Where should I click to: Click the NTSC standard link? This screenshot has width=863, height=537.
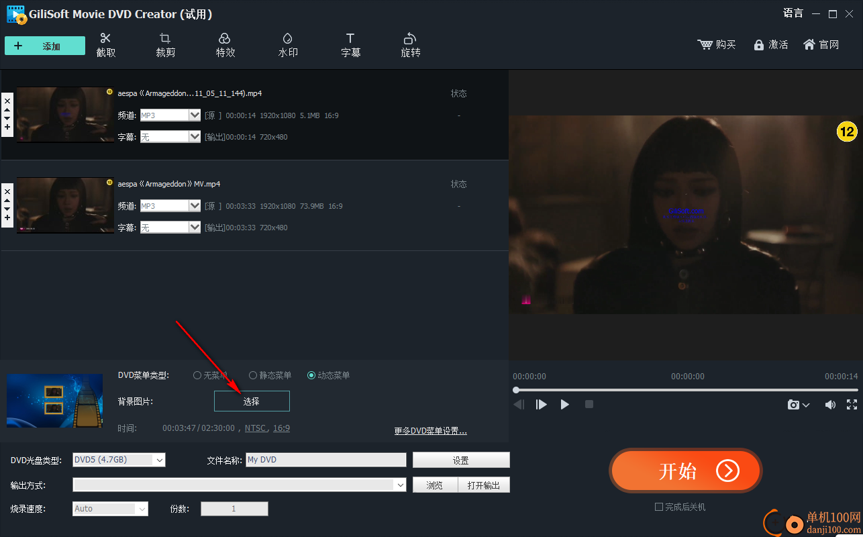255,428
